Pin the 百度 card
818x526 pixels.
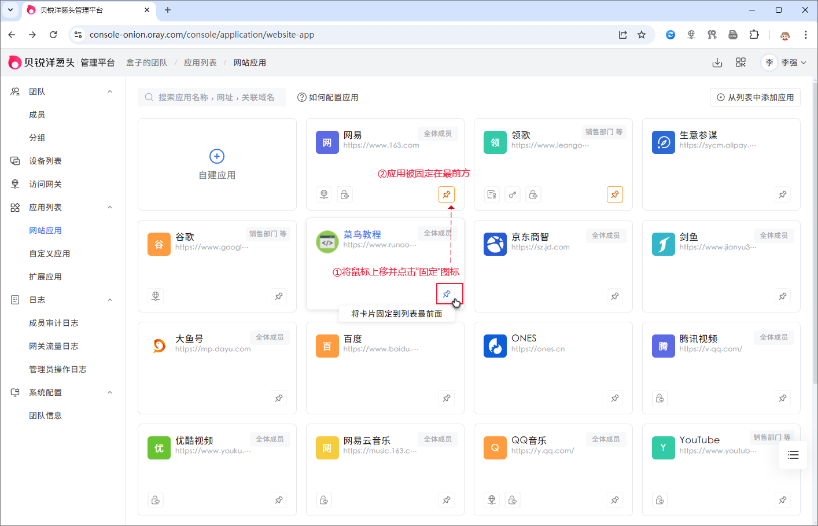[447, 398]
